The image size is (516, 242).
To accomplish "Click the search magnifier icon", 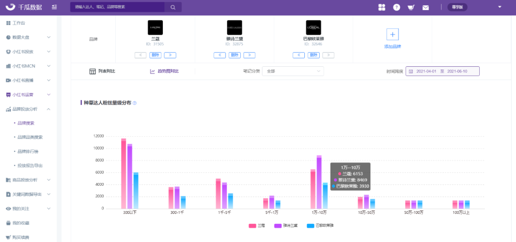I will pos(173,7).
